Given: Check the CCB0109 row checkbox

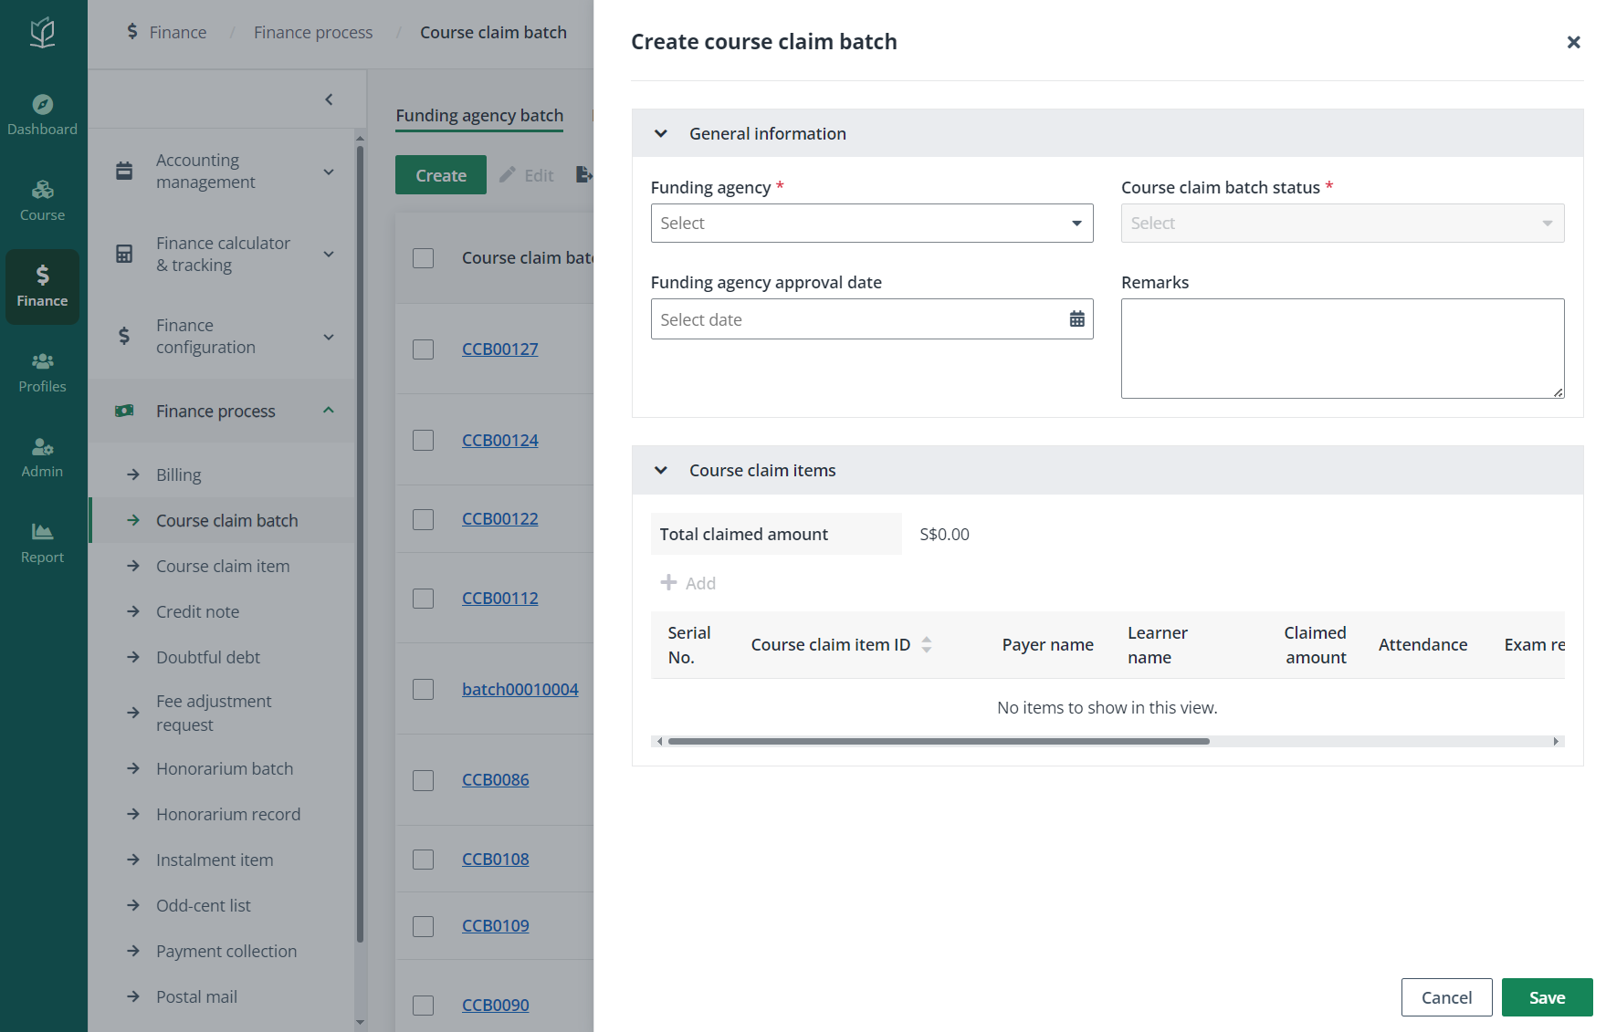Looking at the screenshot, I should [424, 926].
